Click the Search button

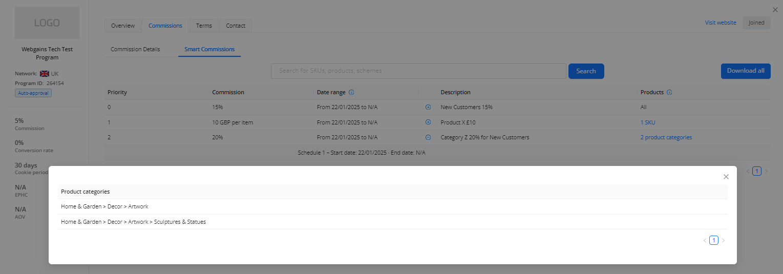point(586,71)
